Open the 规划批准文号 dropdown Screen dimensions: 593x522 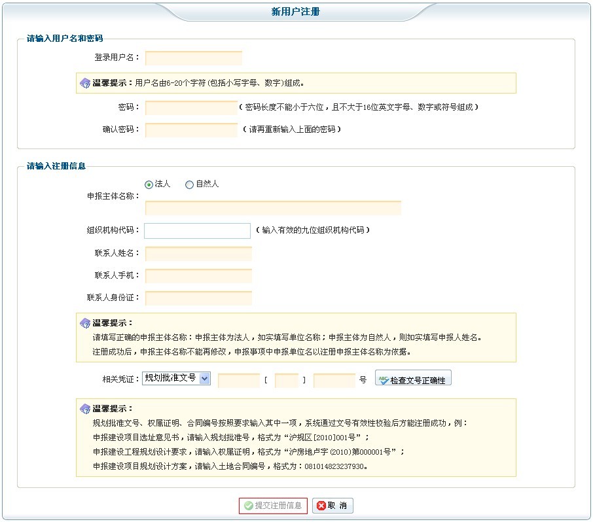click(176, 378)
